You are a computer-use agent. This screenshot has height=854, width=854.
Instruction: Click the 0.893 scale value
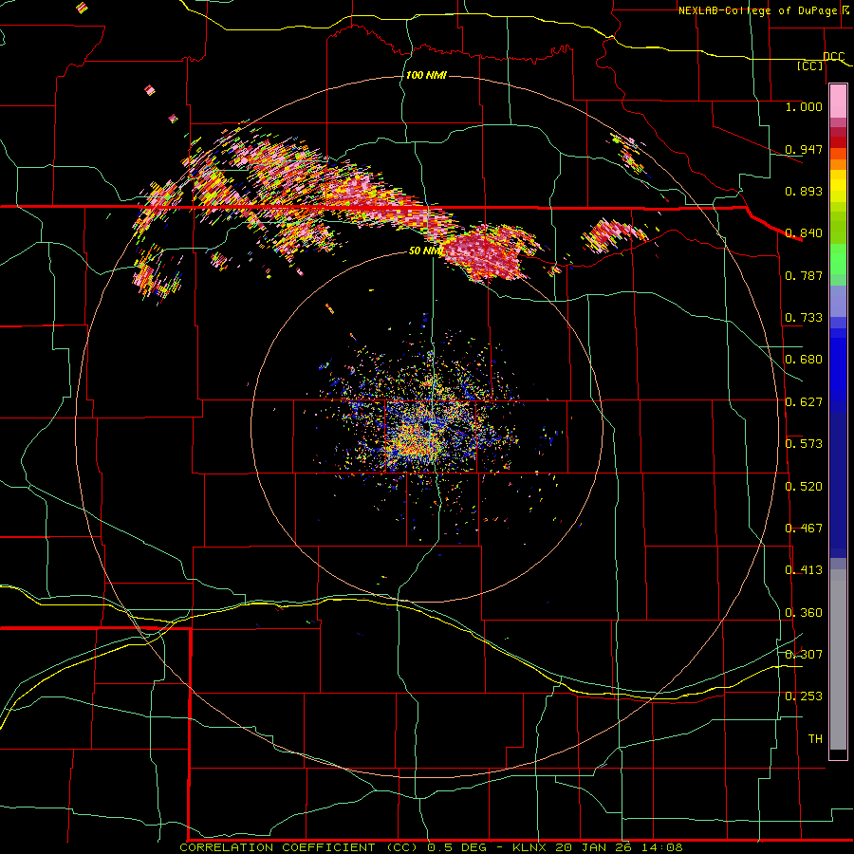pyautogui.click(x=804, y=191)
